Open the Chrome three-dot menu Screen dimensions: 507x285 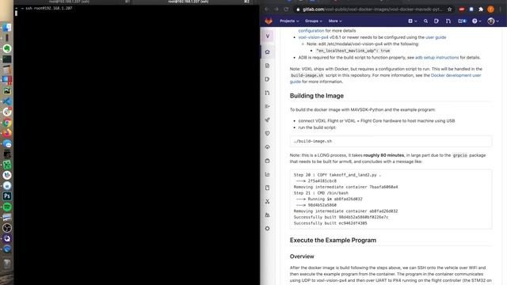pos(501,9)
